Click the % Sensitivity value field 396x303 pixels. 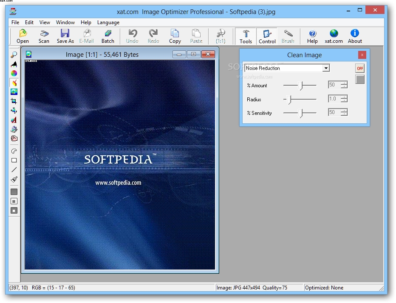point(334,112)
